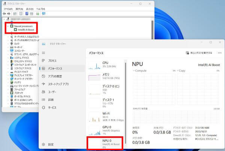The height and width of the screenshot is (151, 225).
Task: Click the driver date value 2023/10/31
Action: 201,132
